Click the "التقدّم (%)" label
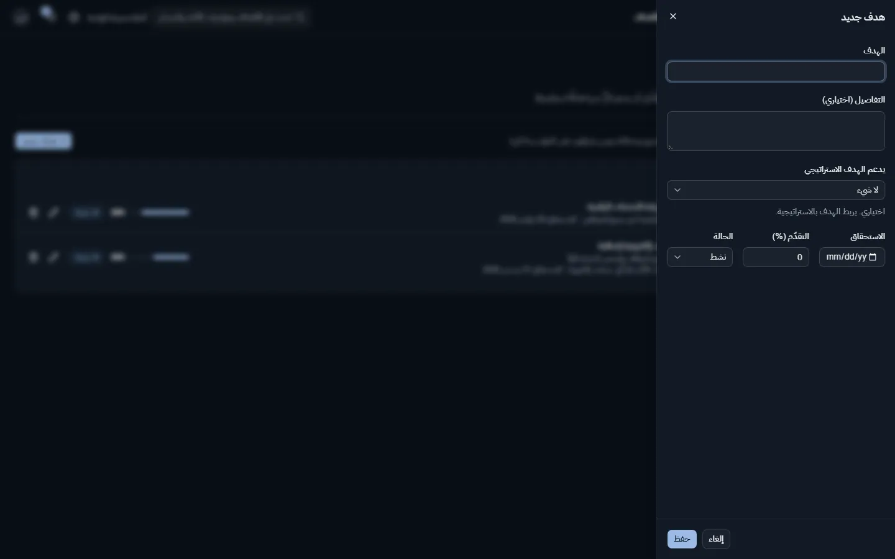Viewport: 895px width, 559px height. click(791, 237)
